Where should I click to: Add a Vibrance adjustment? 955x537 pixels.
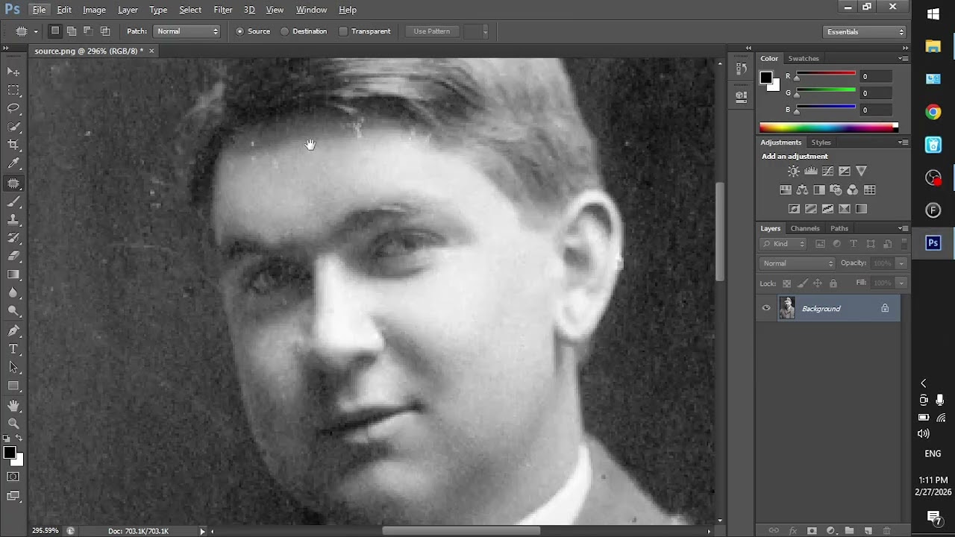coord(862,172)
